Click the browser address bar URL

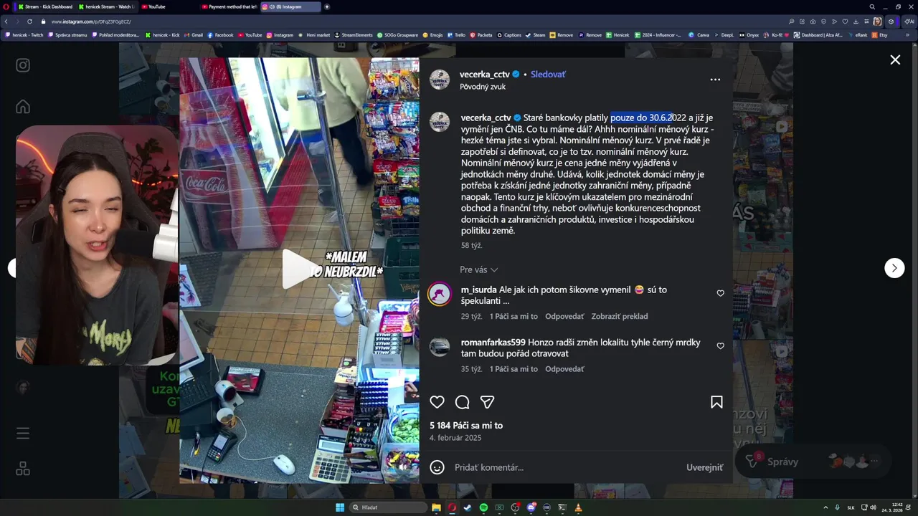[x=91, y=21]
